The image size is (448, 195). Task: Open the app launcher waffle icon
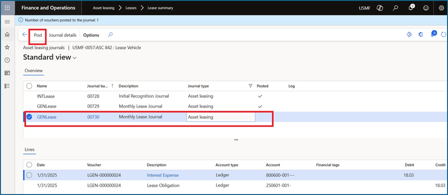(x=7, y=8)
